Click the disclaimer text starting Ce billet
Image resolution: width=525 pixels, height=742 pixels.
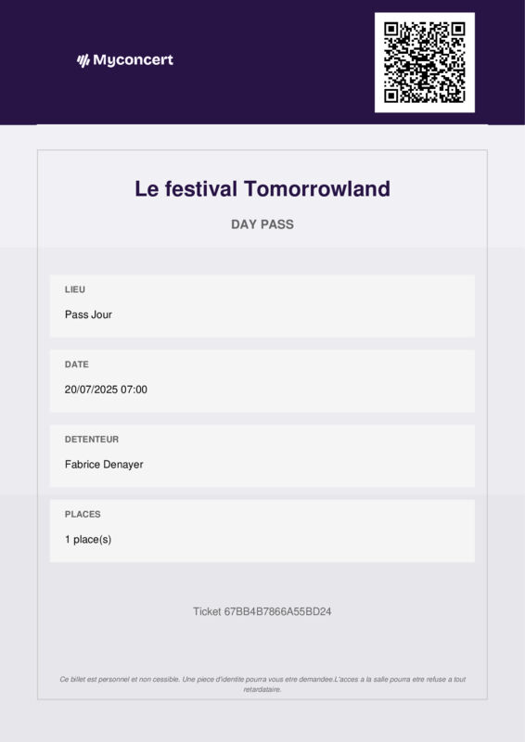(x=262, y=684)
